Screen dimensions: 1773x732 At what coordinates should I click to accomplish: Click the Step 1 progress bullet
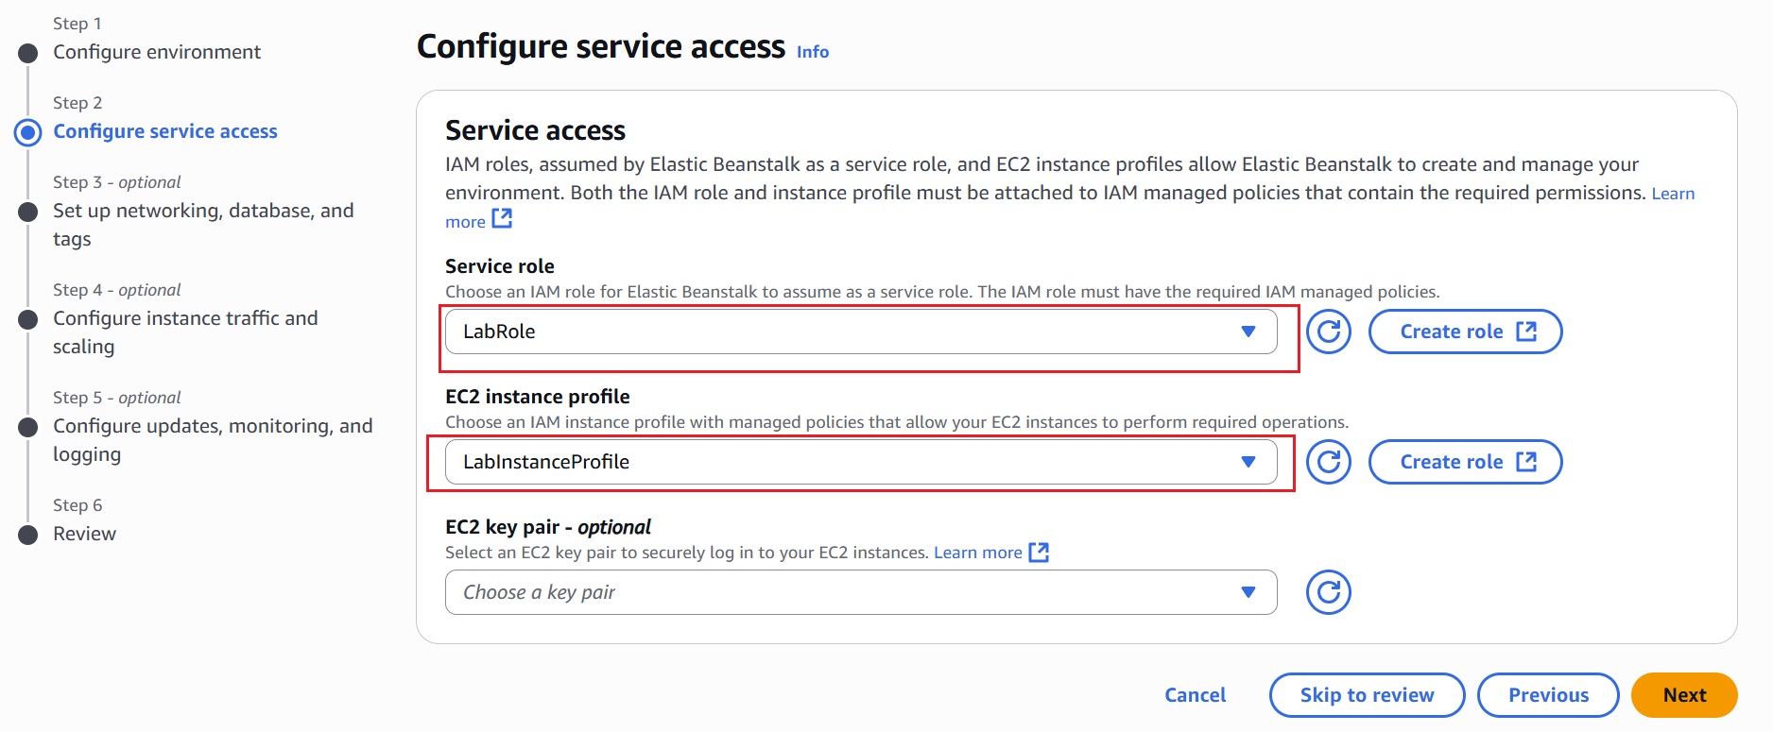pyautogui.click(x=28, y=53)
